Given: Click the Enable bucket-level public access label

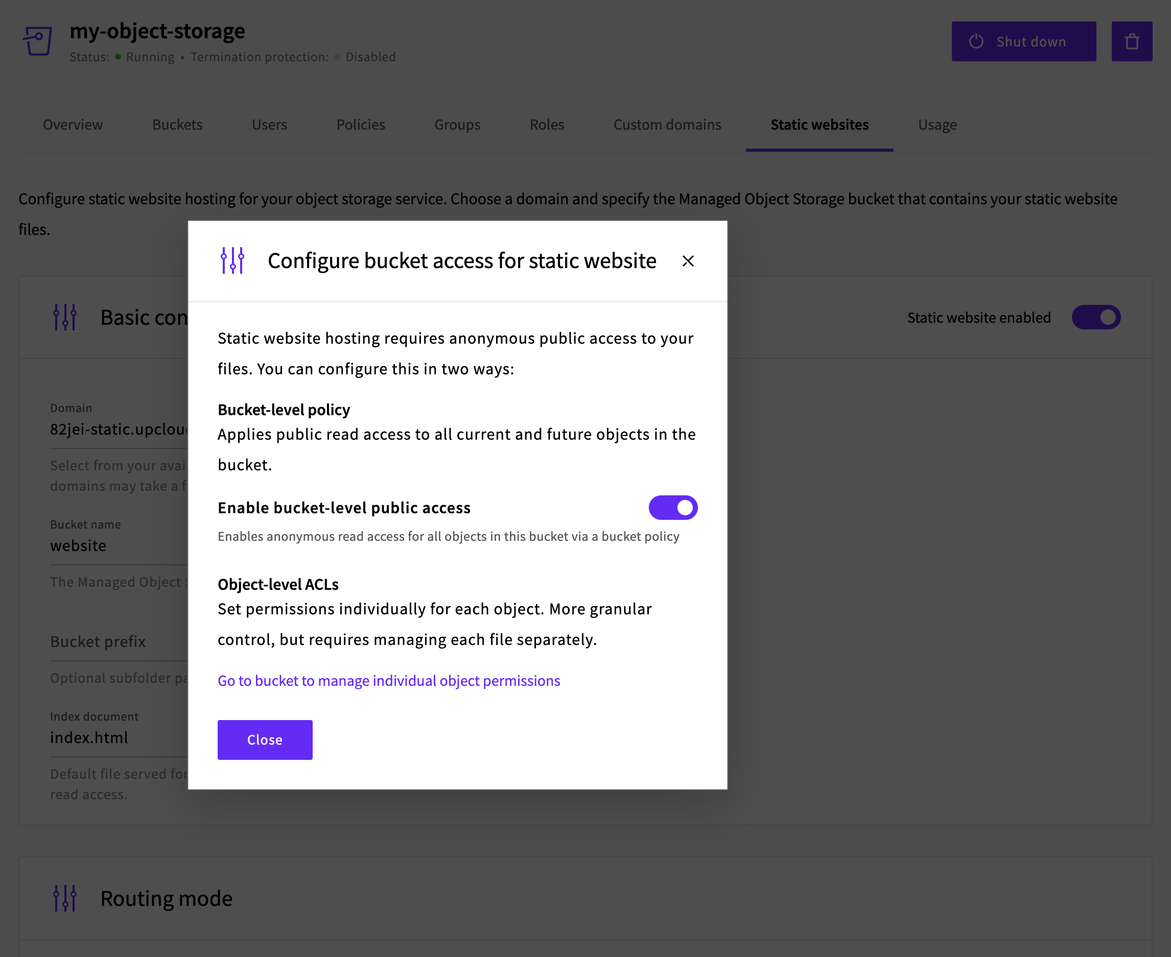Looking at the screenshot, I should (344, 507).
